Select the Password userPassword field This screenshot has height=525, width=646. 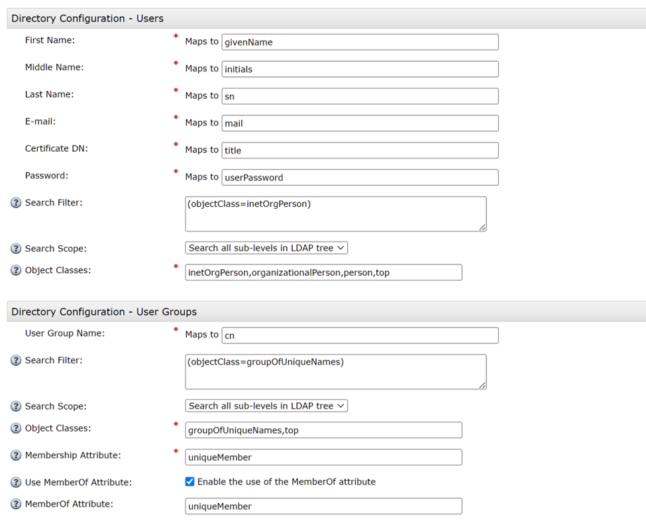[x=360, y=178]
